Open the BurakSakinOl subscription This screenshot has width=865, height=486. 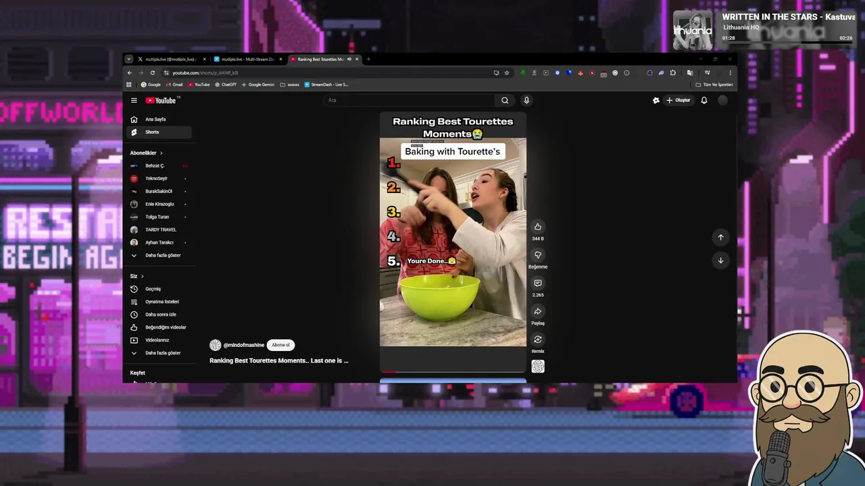(159, 192)
